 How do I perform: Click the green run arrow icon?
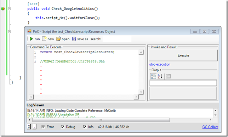pyautogui.click(x=31, y=39)
